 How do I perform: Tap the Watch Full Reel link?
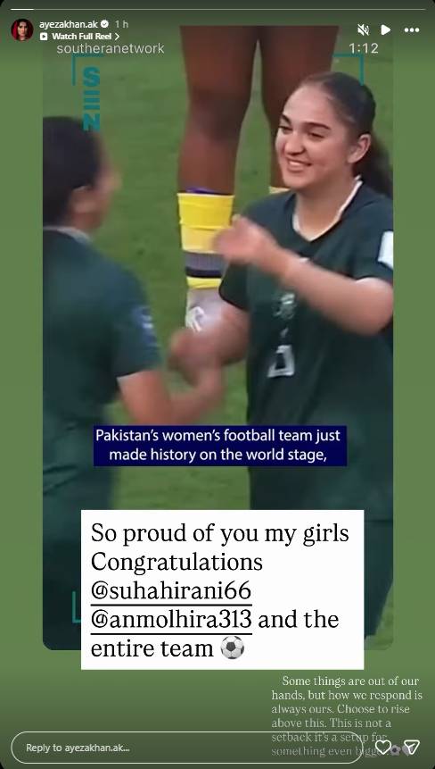[81, 37]
